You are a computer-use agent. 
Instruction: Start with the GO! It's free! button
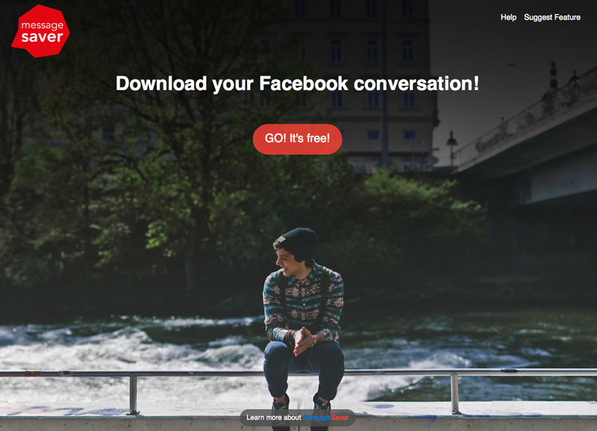[297, 139]
